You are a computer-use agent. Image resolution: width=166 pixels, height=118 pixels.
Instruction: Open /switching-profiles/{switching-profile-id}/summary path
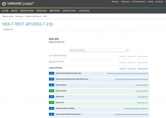click(72, 79)
